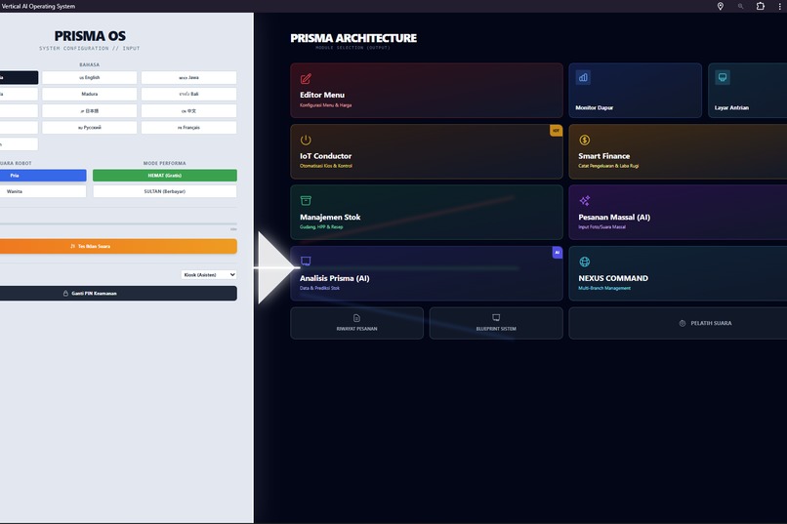This screenshot has height=524, width=787.
Task: Select Madura language option
Action: (89, 95)
